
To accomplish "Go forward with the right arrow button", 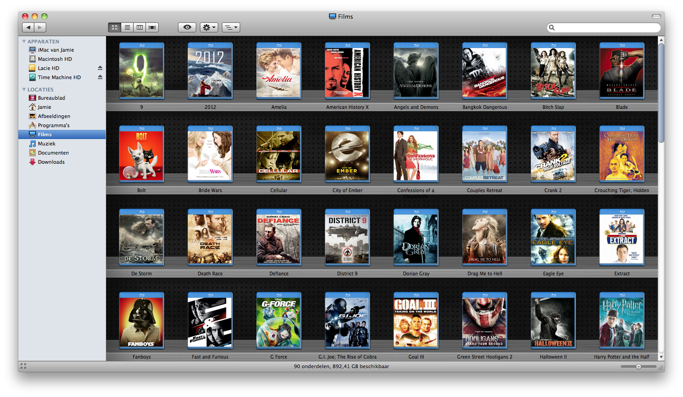I will coord(40,27).
